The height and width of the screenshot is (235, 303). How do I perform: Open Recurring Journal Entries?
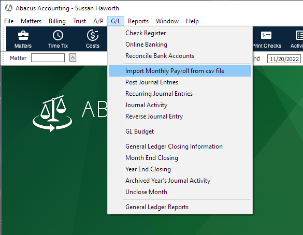(180, 94)
